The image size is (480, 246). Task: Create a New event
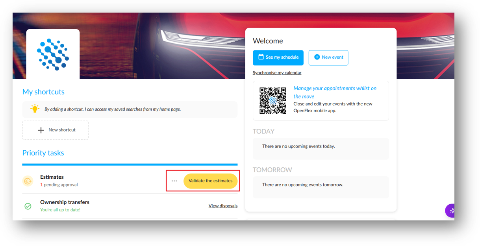pyautogui.click(x=328, y=57)
